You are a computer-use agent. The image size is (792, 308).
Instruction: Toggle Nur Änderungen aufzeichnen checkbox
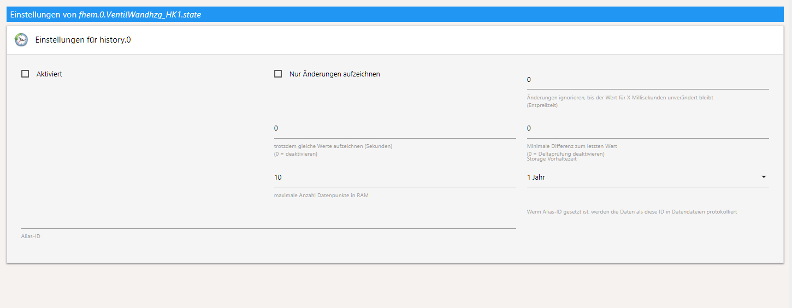point(278,74)
